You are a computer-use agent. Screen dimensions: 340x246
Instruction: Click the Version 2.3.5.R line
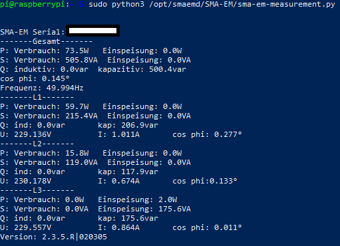(x=53, y=237)
